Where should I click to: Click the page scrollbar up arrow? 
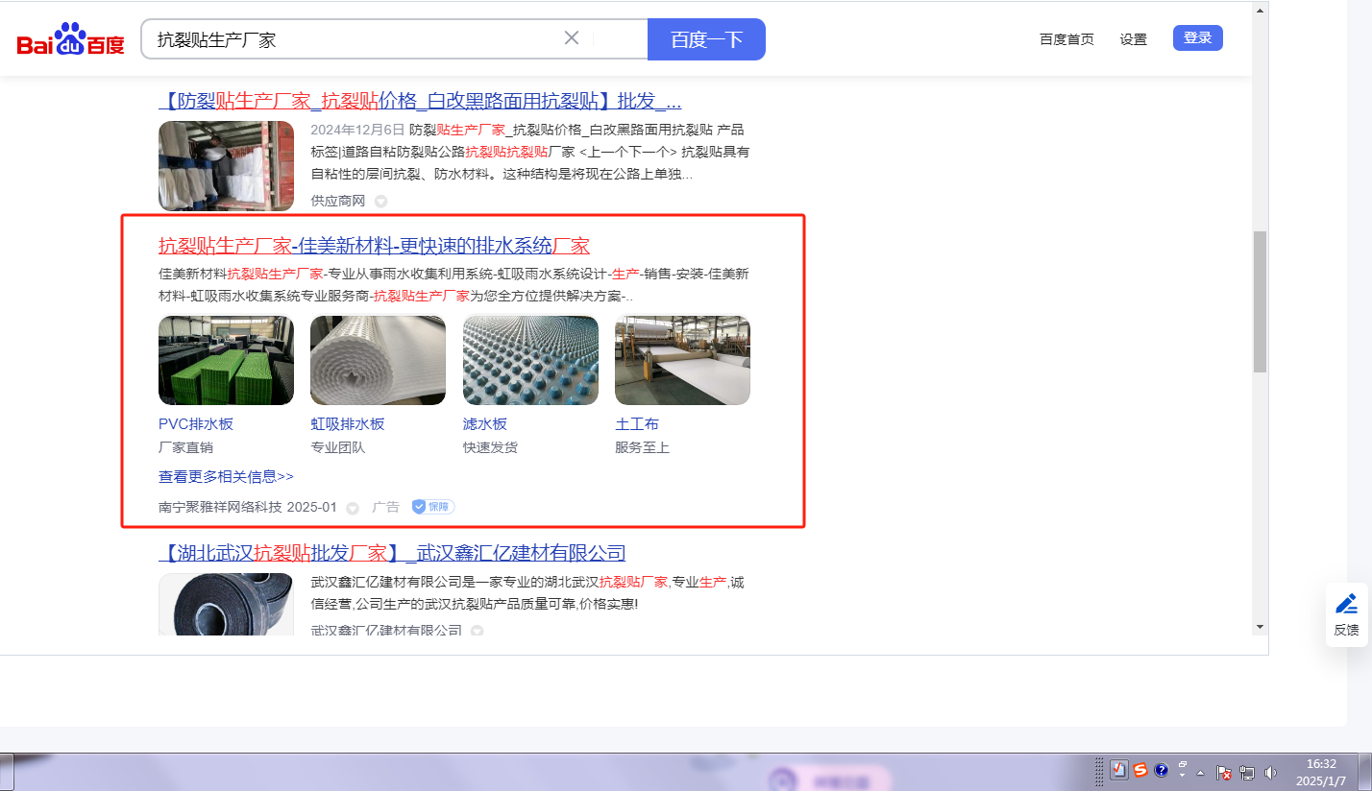coord(1260,12)
